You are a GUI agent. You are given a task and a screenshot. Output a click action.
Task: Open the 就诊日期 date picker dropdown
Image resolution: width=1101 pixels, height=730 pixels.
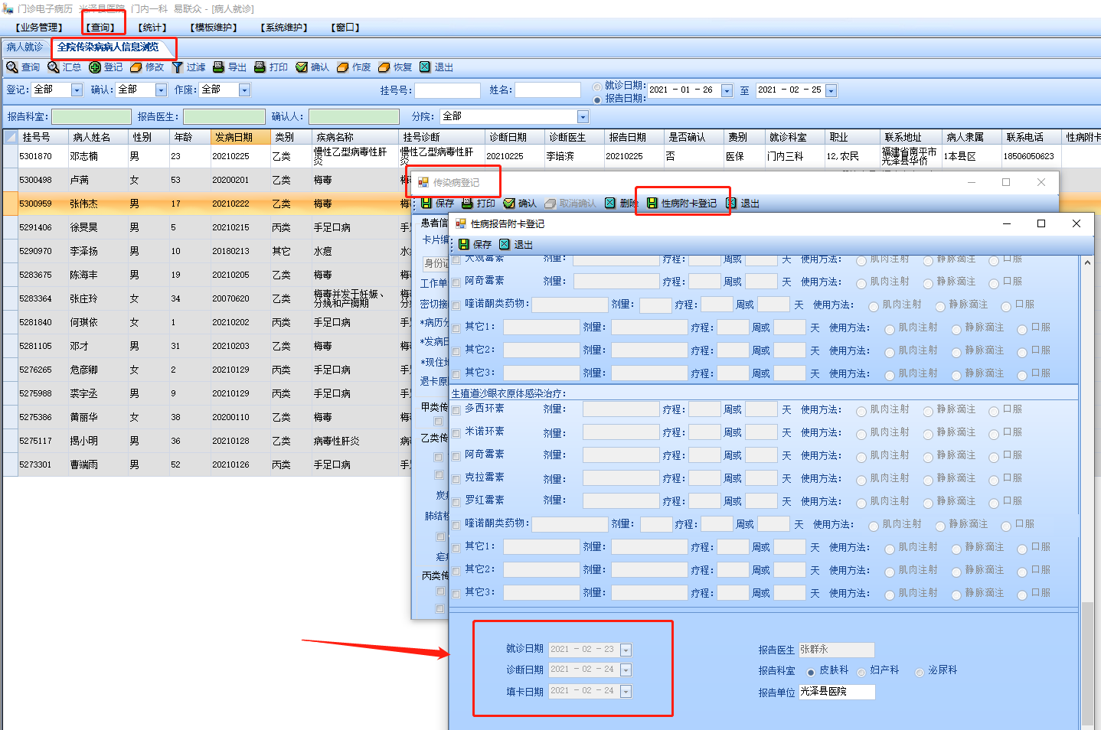(626, 650)
